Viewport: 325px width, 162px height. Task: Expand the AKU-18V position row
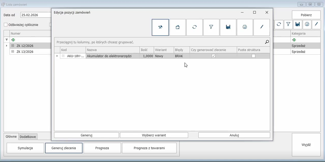tap(63, 56)
